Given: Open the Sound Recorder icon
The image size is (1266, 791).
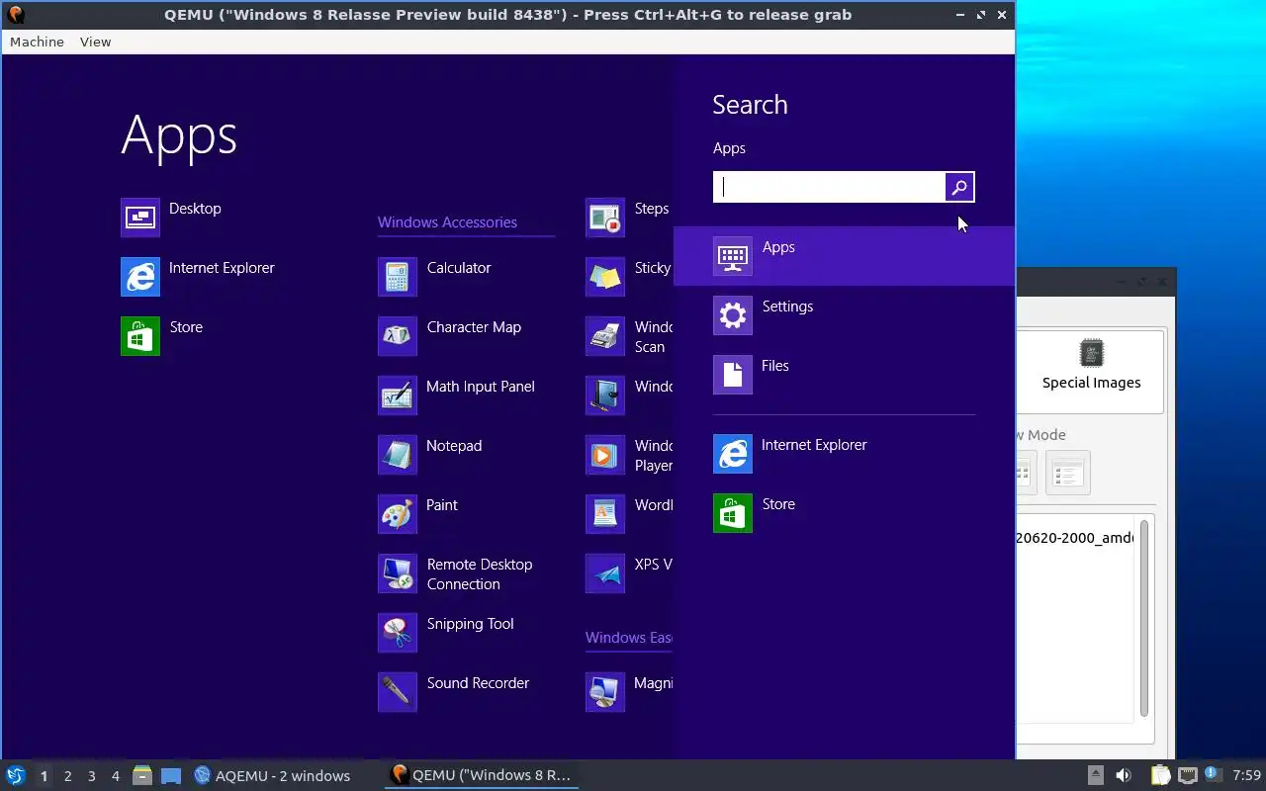Looking at the screenshot, I should click(x=398, y=692).
